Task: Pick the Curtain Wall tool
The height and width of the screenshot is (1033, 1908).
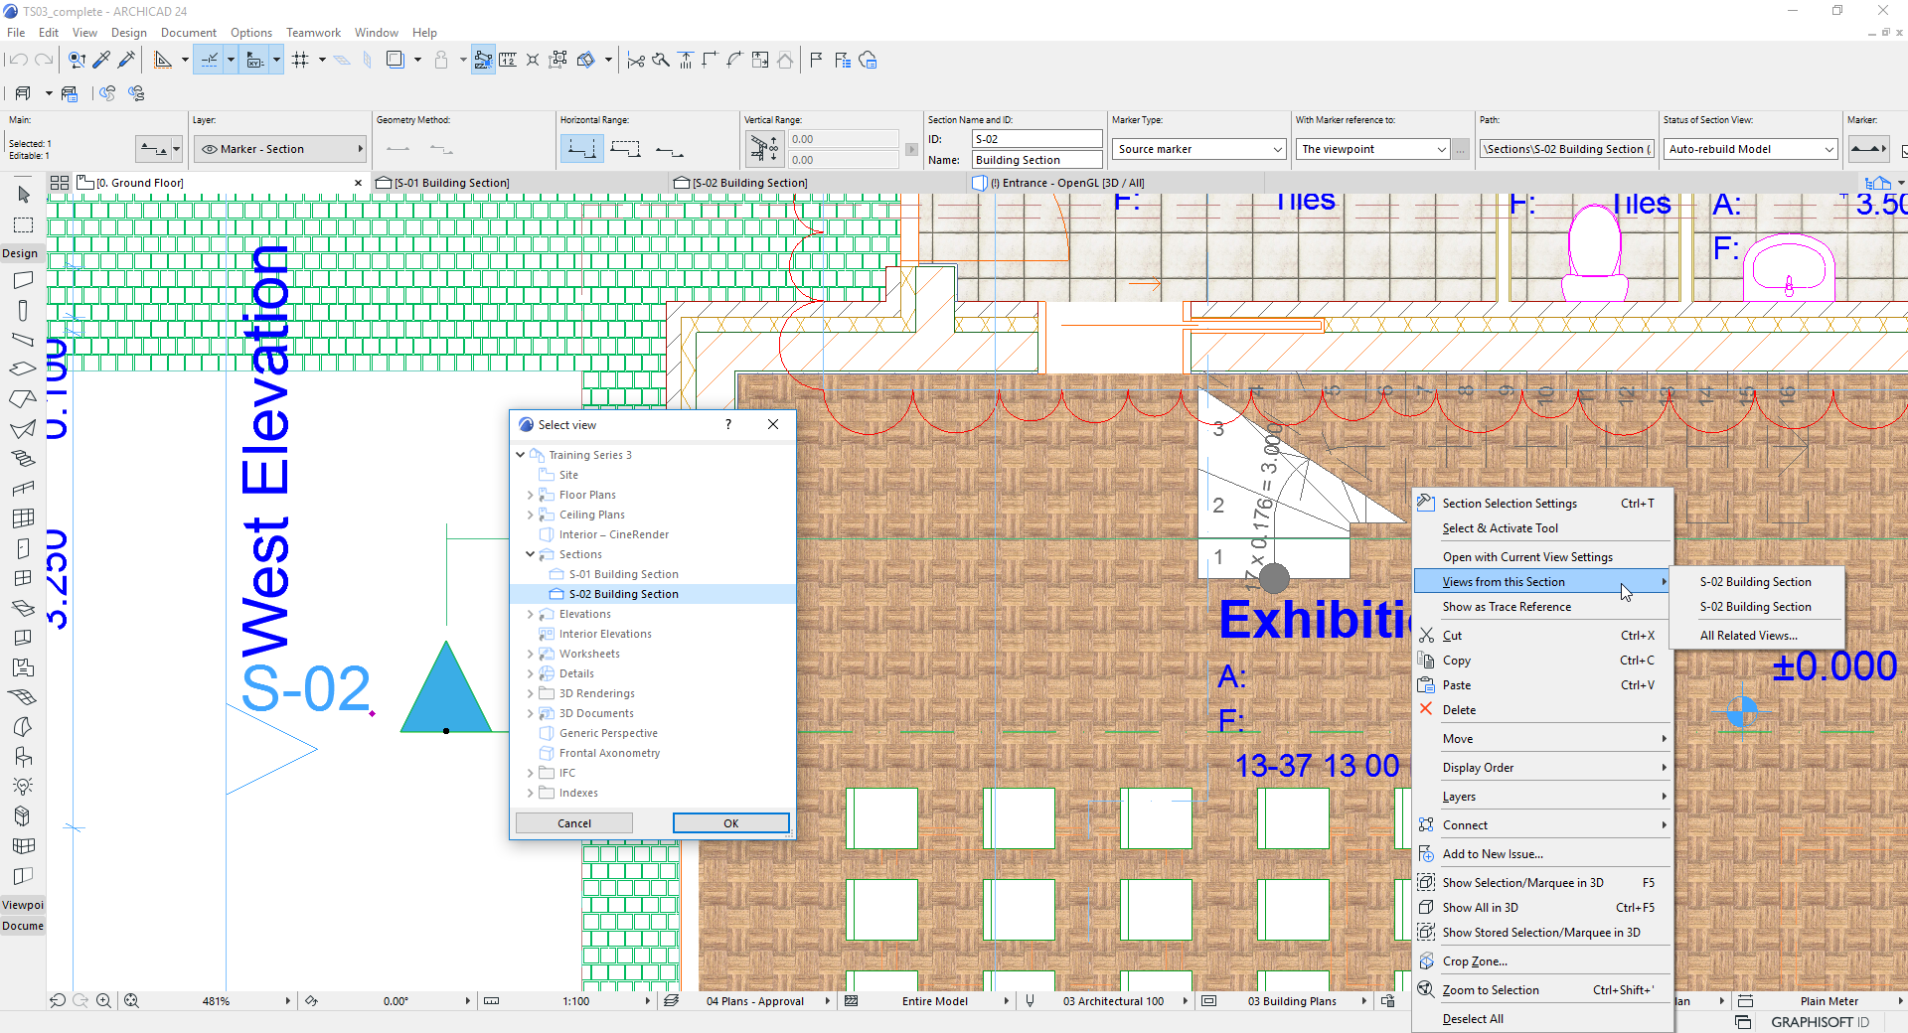Action: (24, 517)
